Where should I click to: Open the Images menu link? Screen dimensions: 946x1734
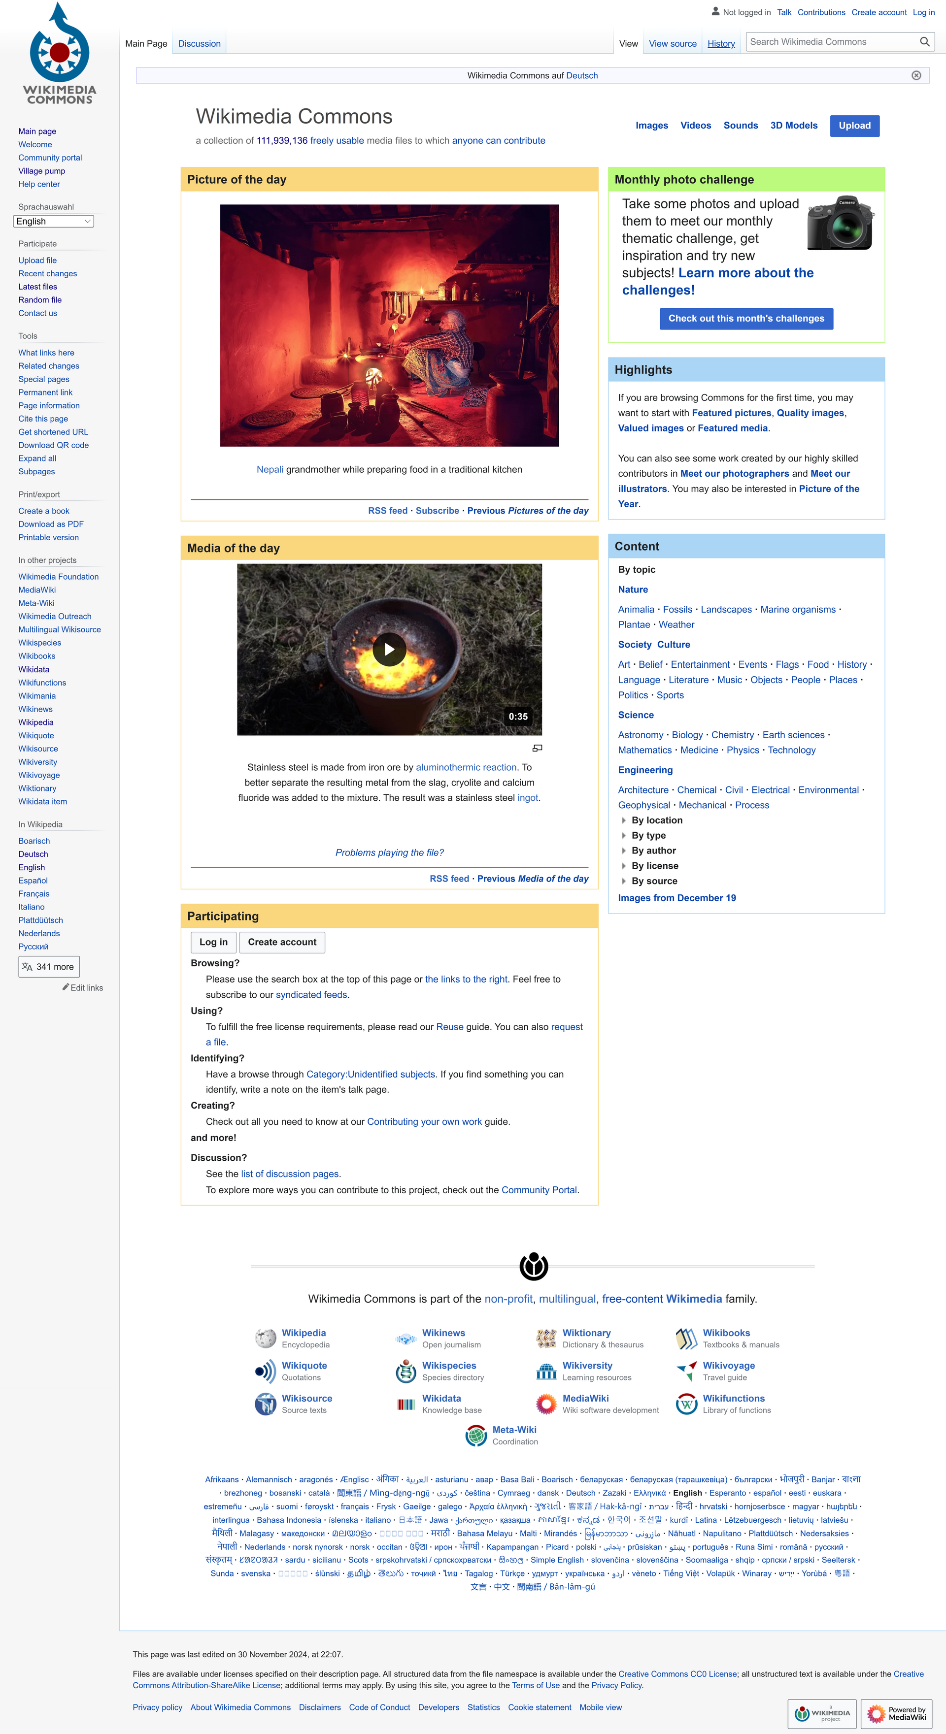point(652,126)
